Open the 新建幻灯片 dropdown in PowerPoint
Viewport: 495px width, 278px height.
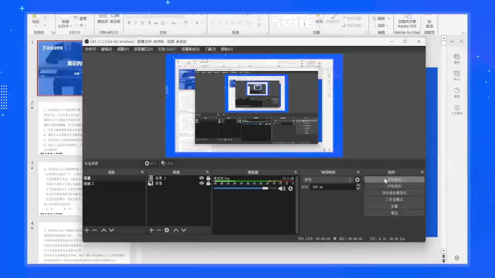(64, 24)
